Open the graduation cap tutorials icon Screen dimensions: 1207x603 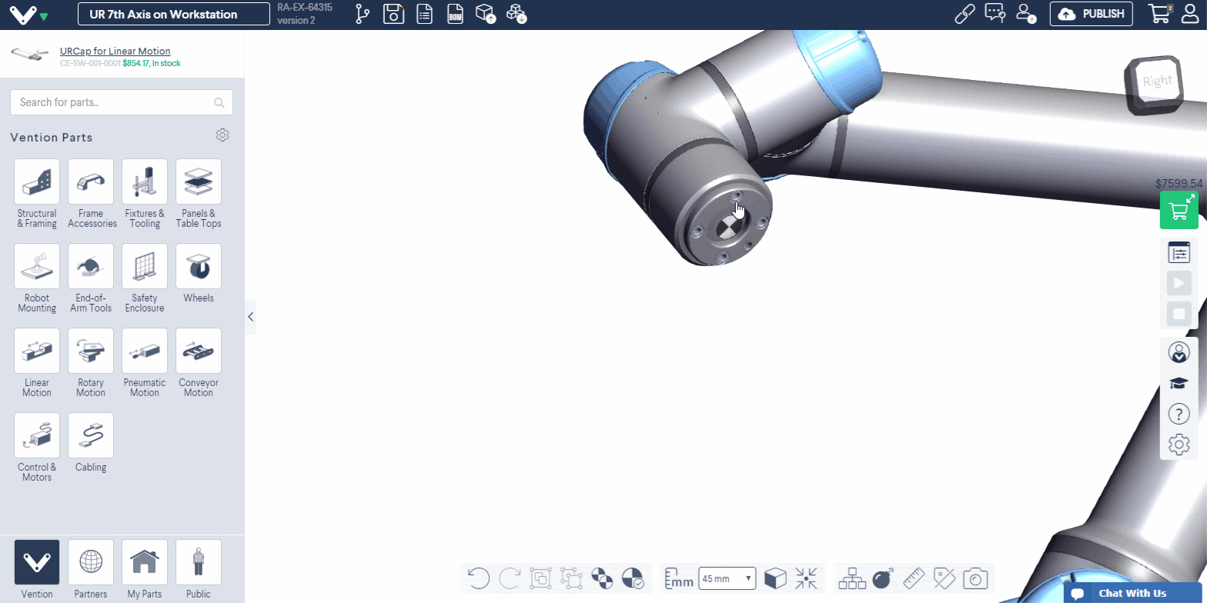(x=1179, y=383)
